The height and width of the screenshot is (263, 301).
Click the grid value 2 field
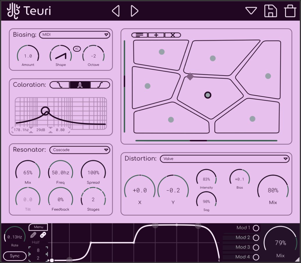click(38, 258)
